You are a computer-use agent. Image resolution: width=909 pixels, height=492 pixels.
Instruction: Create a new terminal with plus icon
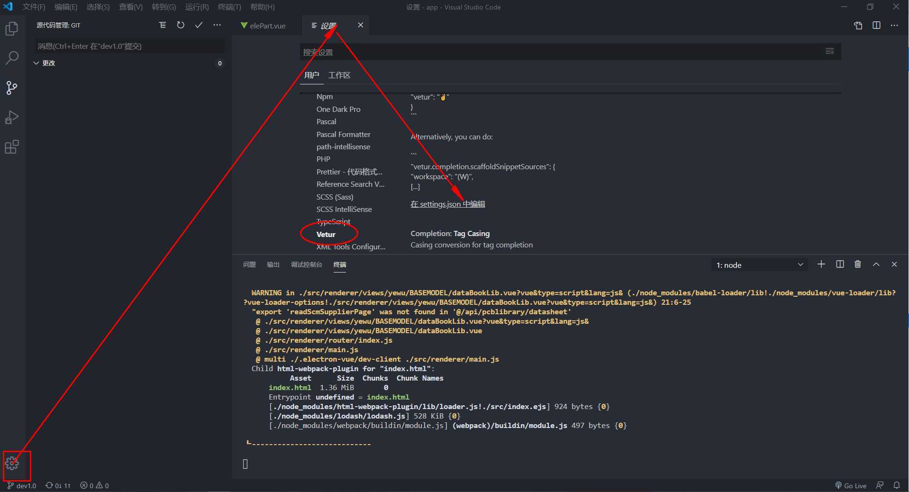click(x=821, y=264)
